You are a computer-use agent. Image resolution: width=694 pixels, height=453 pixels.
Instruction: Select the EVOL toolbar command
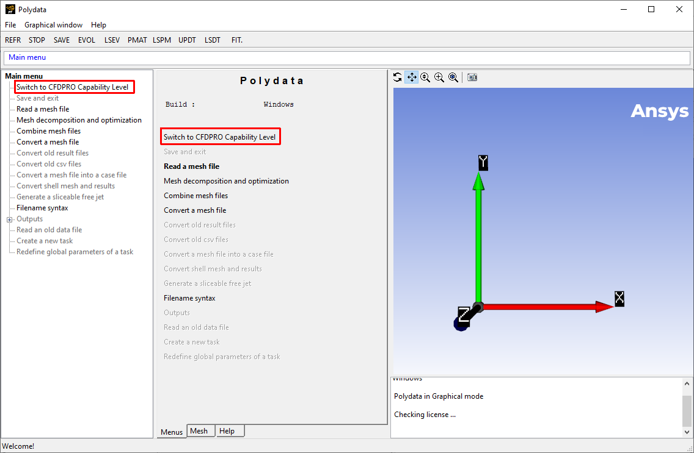click(x=86, y=40)
